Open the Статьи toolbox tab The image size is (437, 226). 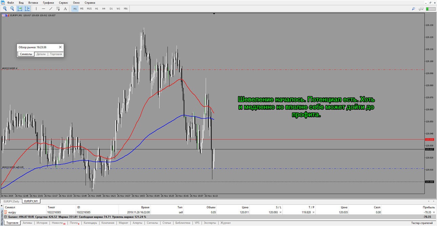click(x=167, y=223)
